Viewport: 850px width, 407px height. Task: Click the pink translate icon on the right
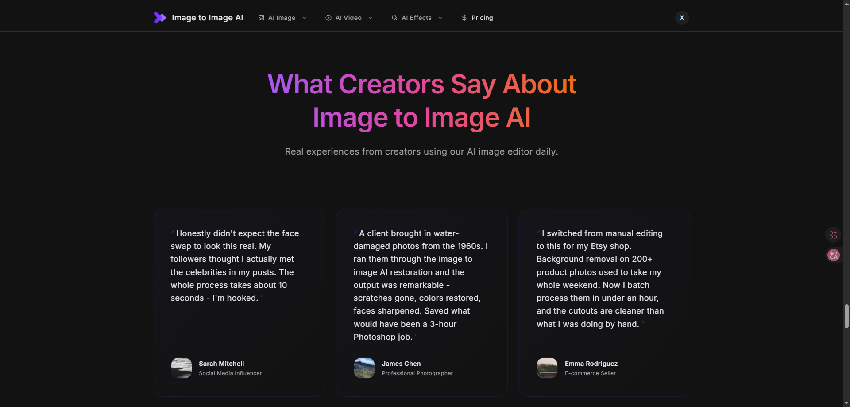click(x=833, y=256)
